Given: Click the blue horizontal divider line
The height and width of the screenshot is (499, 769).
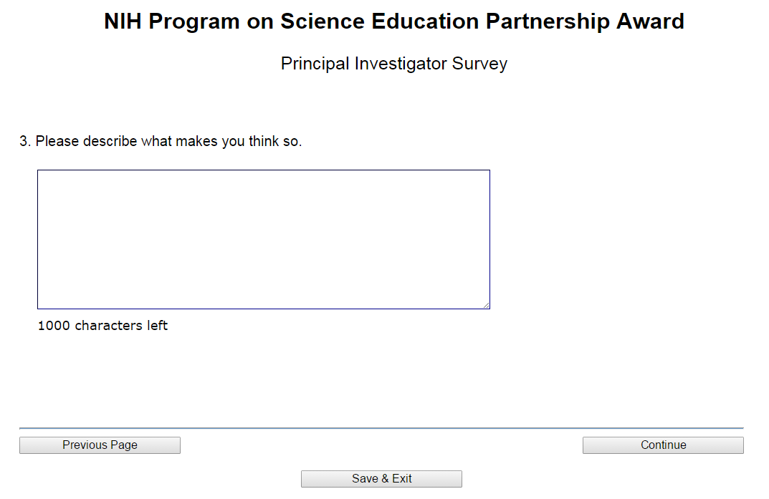Looking at the screenshot, I should 381,428.
